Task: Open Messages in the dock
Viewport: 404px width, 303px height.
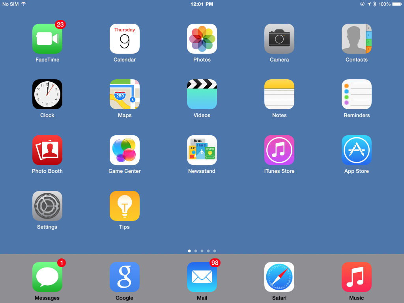Action: (x=47, y=277)
